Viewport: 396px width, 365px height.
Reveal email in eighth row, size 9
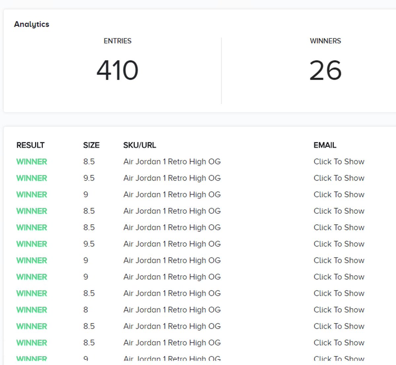(339, 277)
